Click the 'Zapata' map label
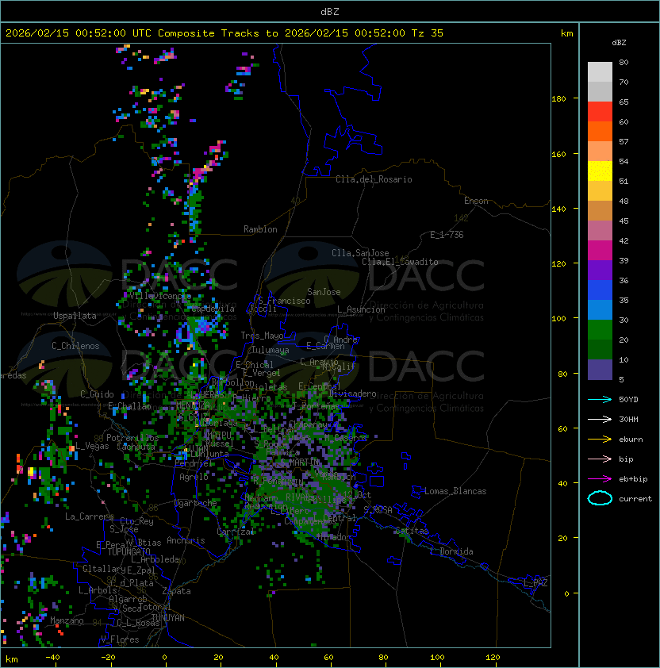660x668 pixels. pos(176,591)
